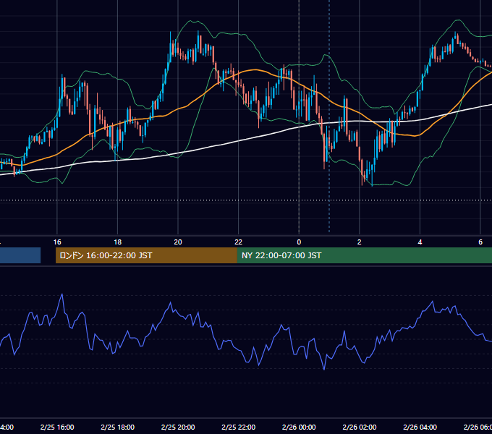The image size is (492, 434).
Task: Click hour label 18 on the price chart axis
Action: point(118,242)
